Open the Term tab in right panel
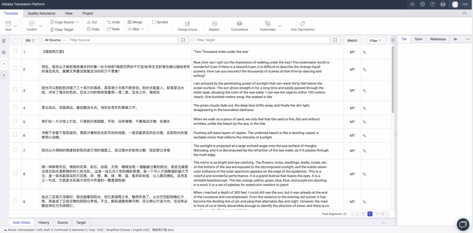 click(419, 39)
